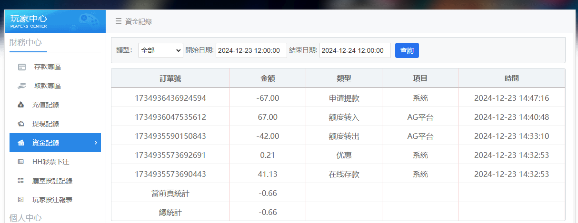Screen dimensions: 578x223
Task: Click the 额度转出 type cell
Action: click(x=344, y=136)
